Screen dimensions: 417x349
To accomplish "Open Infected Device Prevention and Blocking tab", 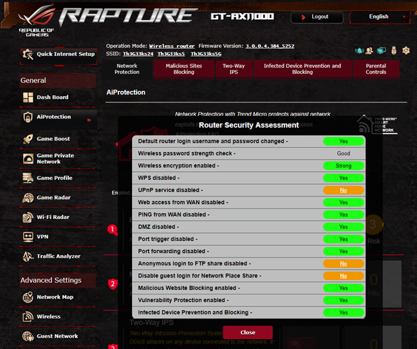I will (x=302, y=69).
